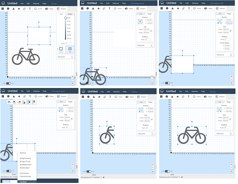
Task: Toggle inch/mm switch in bottom-middle screenshot
Action: [89, 171]
